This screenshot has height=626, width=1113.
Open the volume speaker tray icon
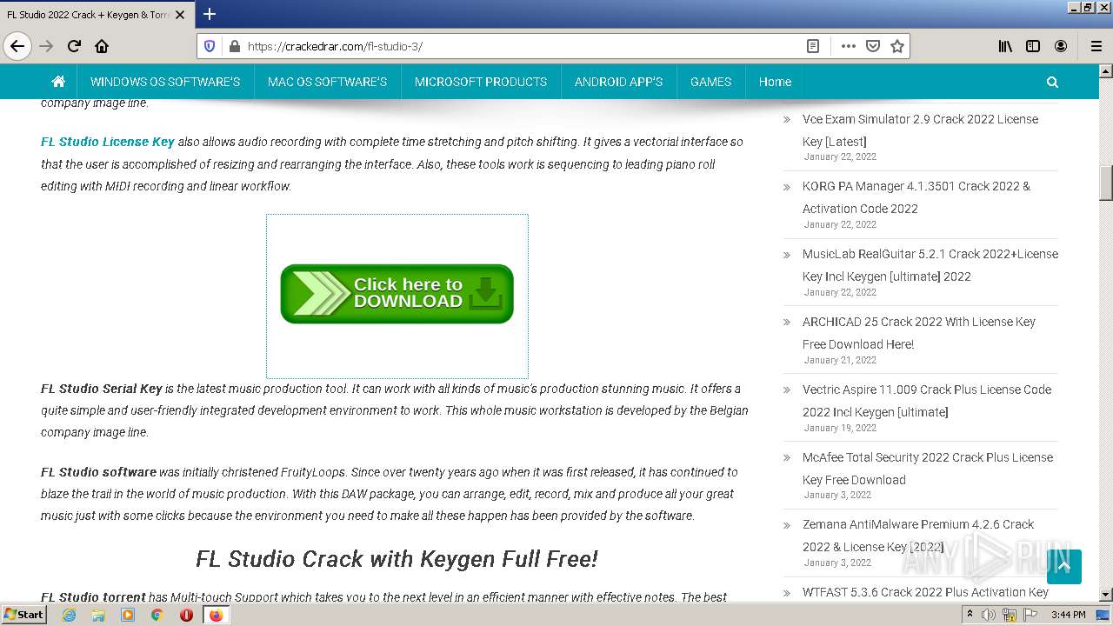pos(989,615)
